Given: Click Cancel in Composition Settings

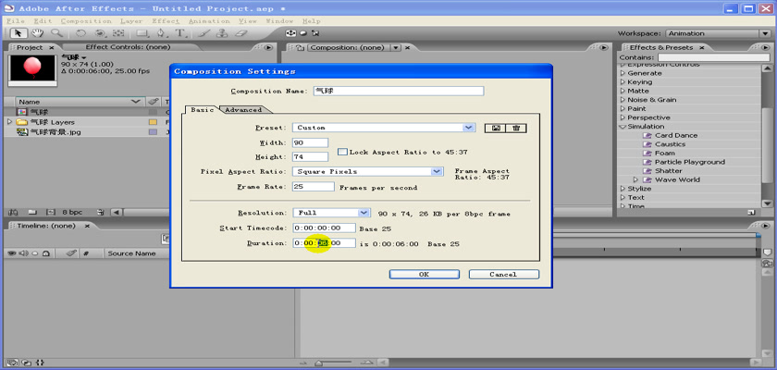Looking at the screenshot, I should 503,275.
